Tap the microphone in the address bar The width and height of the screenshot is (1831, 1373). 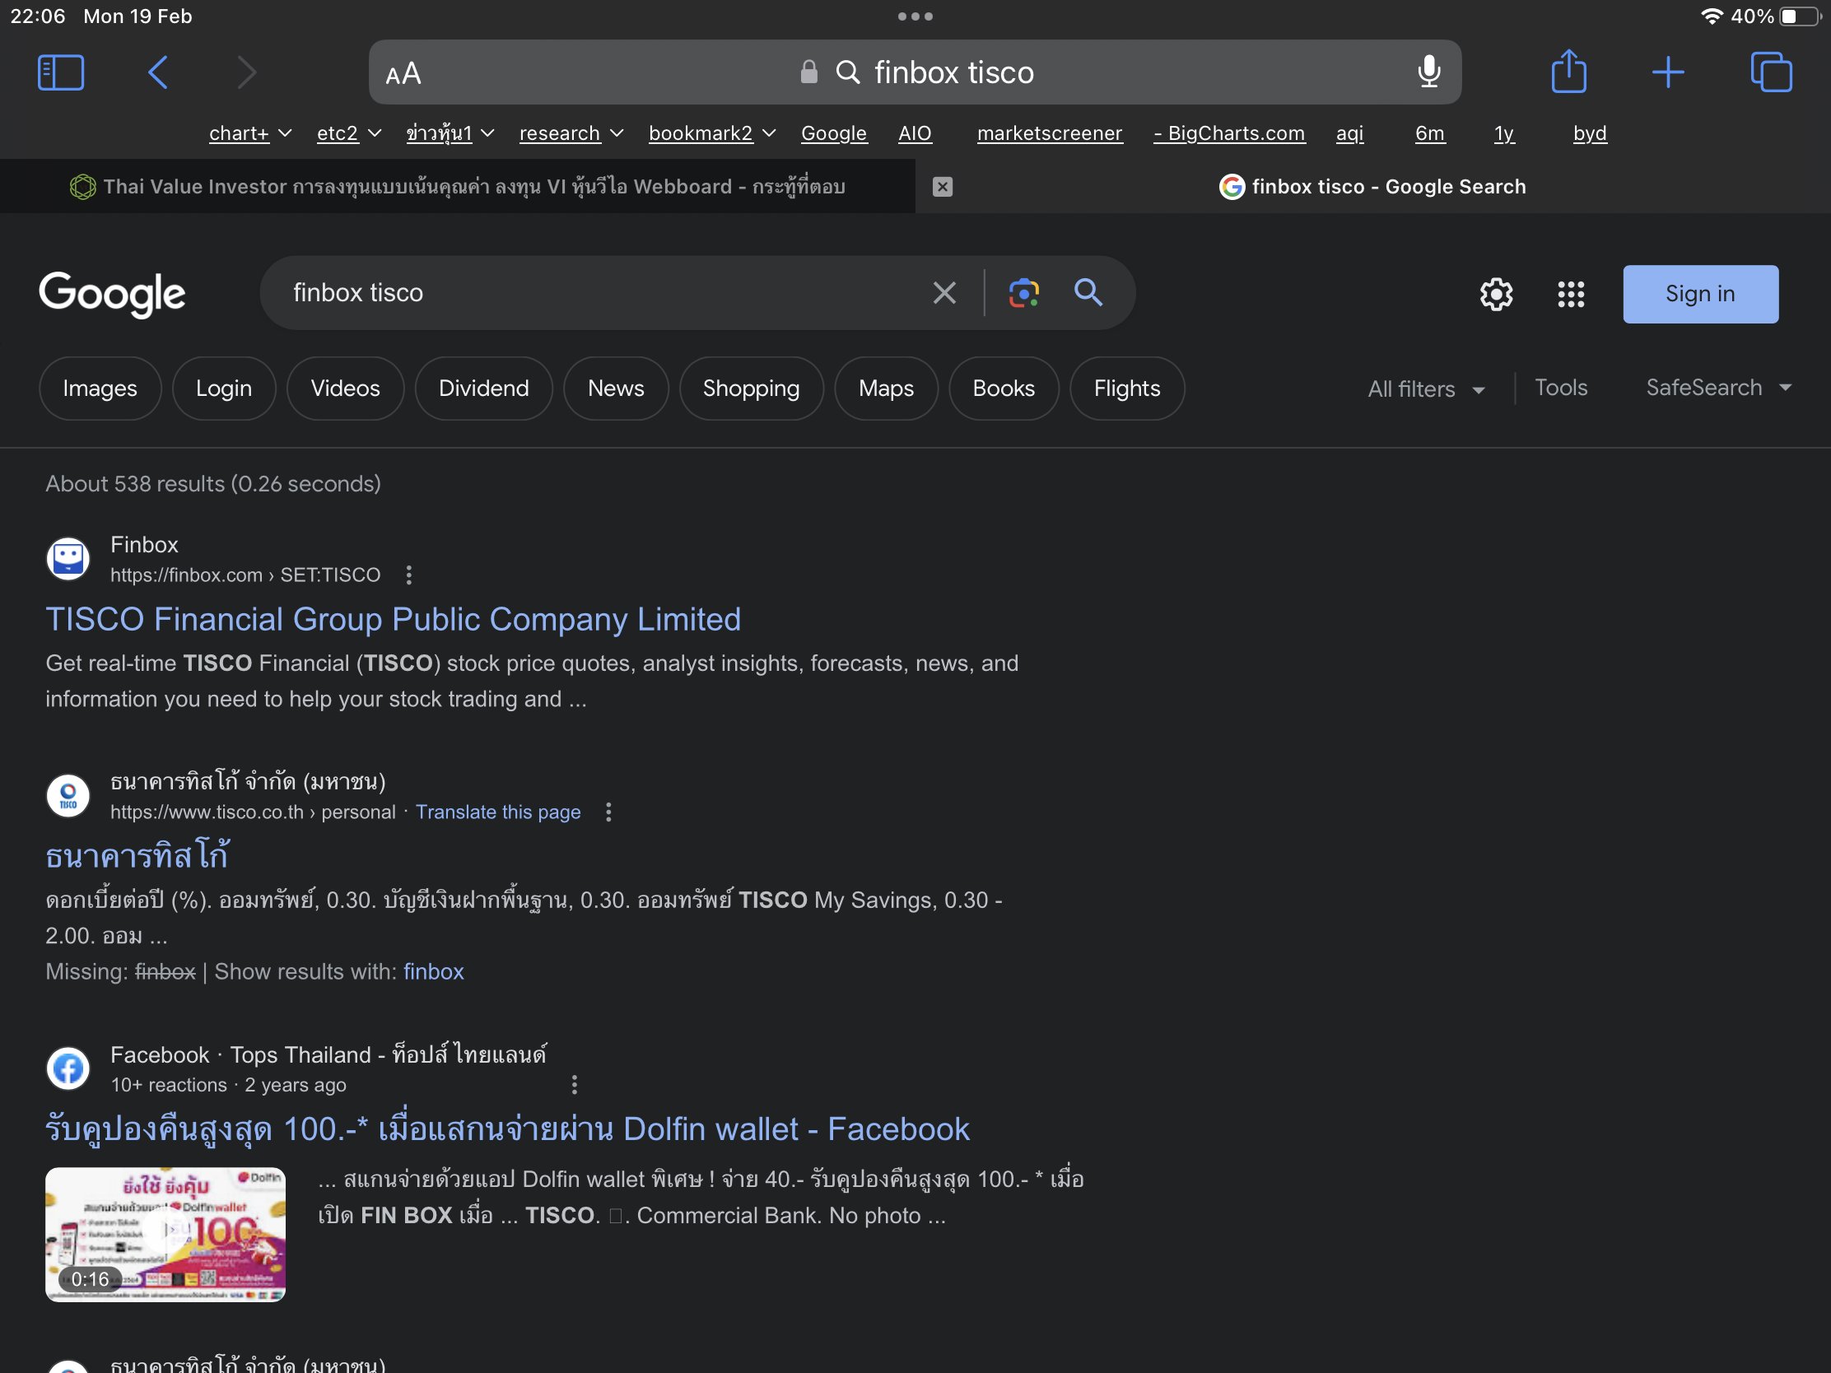tap(1428, 72)
